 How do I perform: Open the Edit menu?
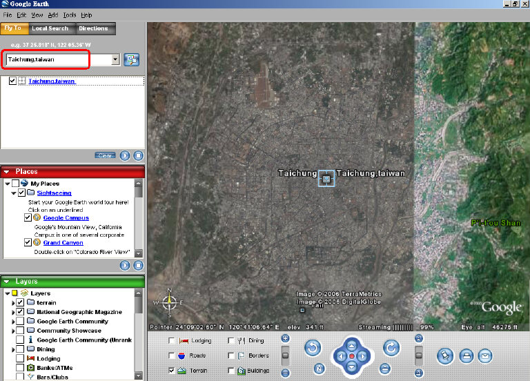click(x=21, y=15)
